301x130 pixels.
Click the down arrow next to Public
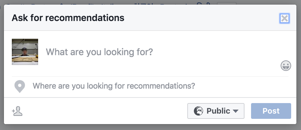pyautogui.click(x=236, y=111)
